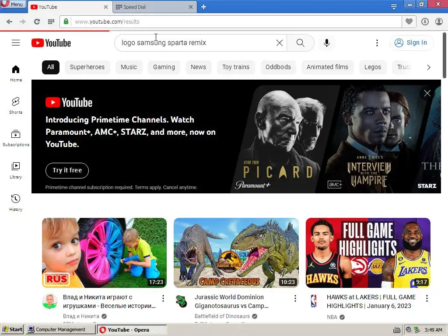Select the Legos filter chip
This screenshot has width=448, height=336.
[x=373, y=67]
